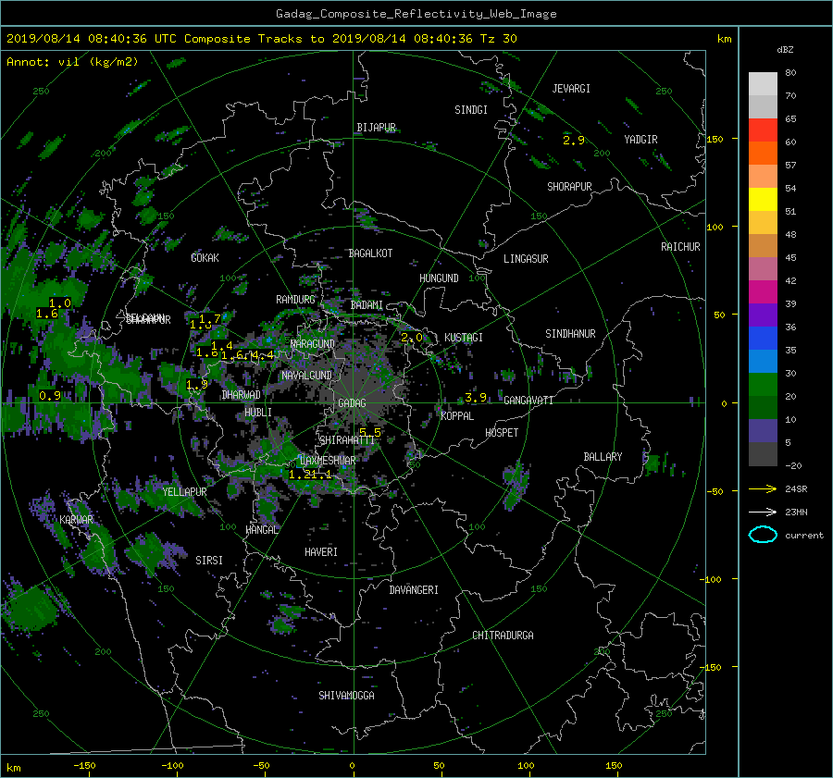This screenshot has height=778, width=833.
Task: Click the SHORAPUR city label
Action: coord(569,187)
